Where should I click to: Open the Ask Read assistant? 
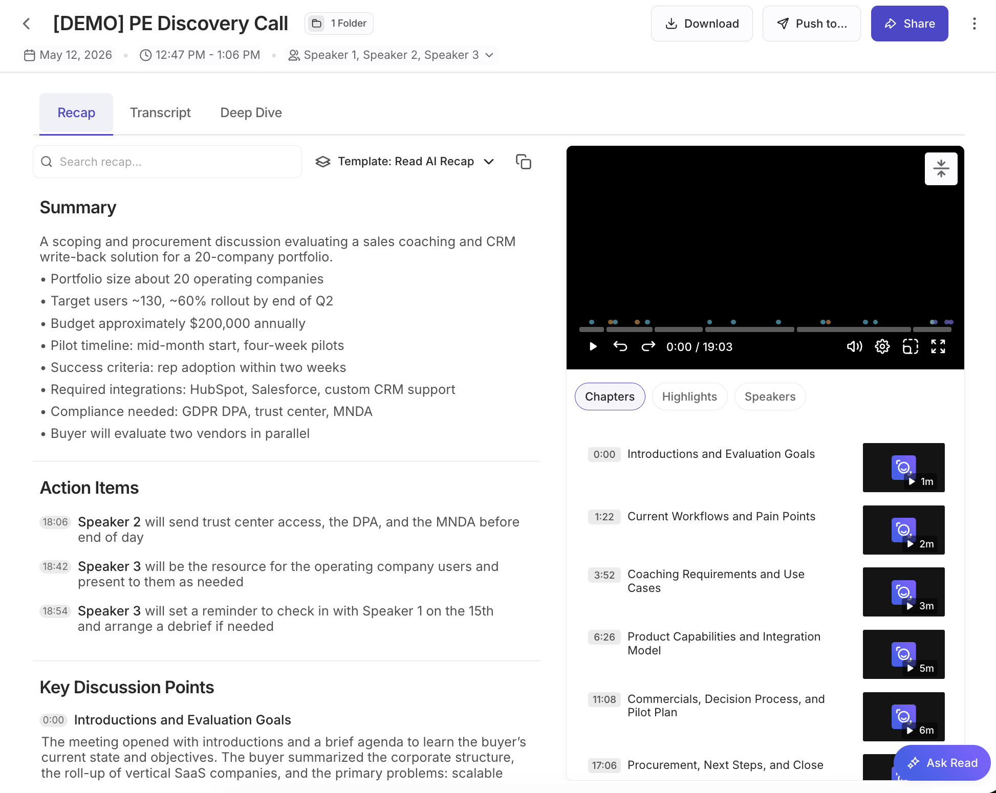[942, 763]
